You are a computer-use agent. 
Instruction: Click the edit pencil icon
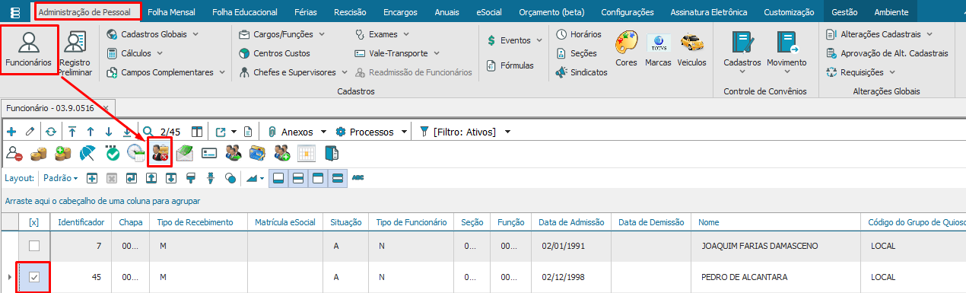tap(30, 132)
